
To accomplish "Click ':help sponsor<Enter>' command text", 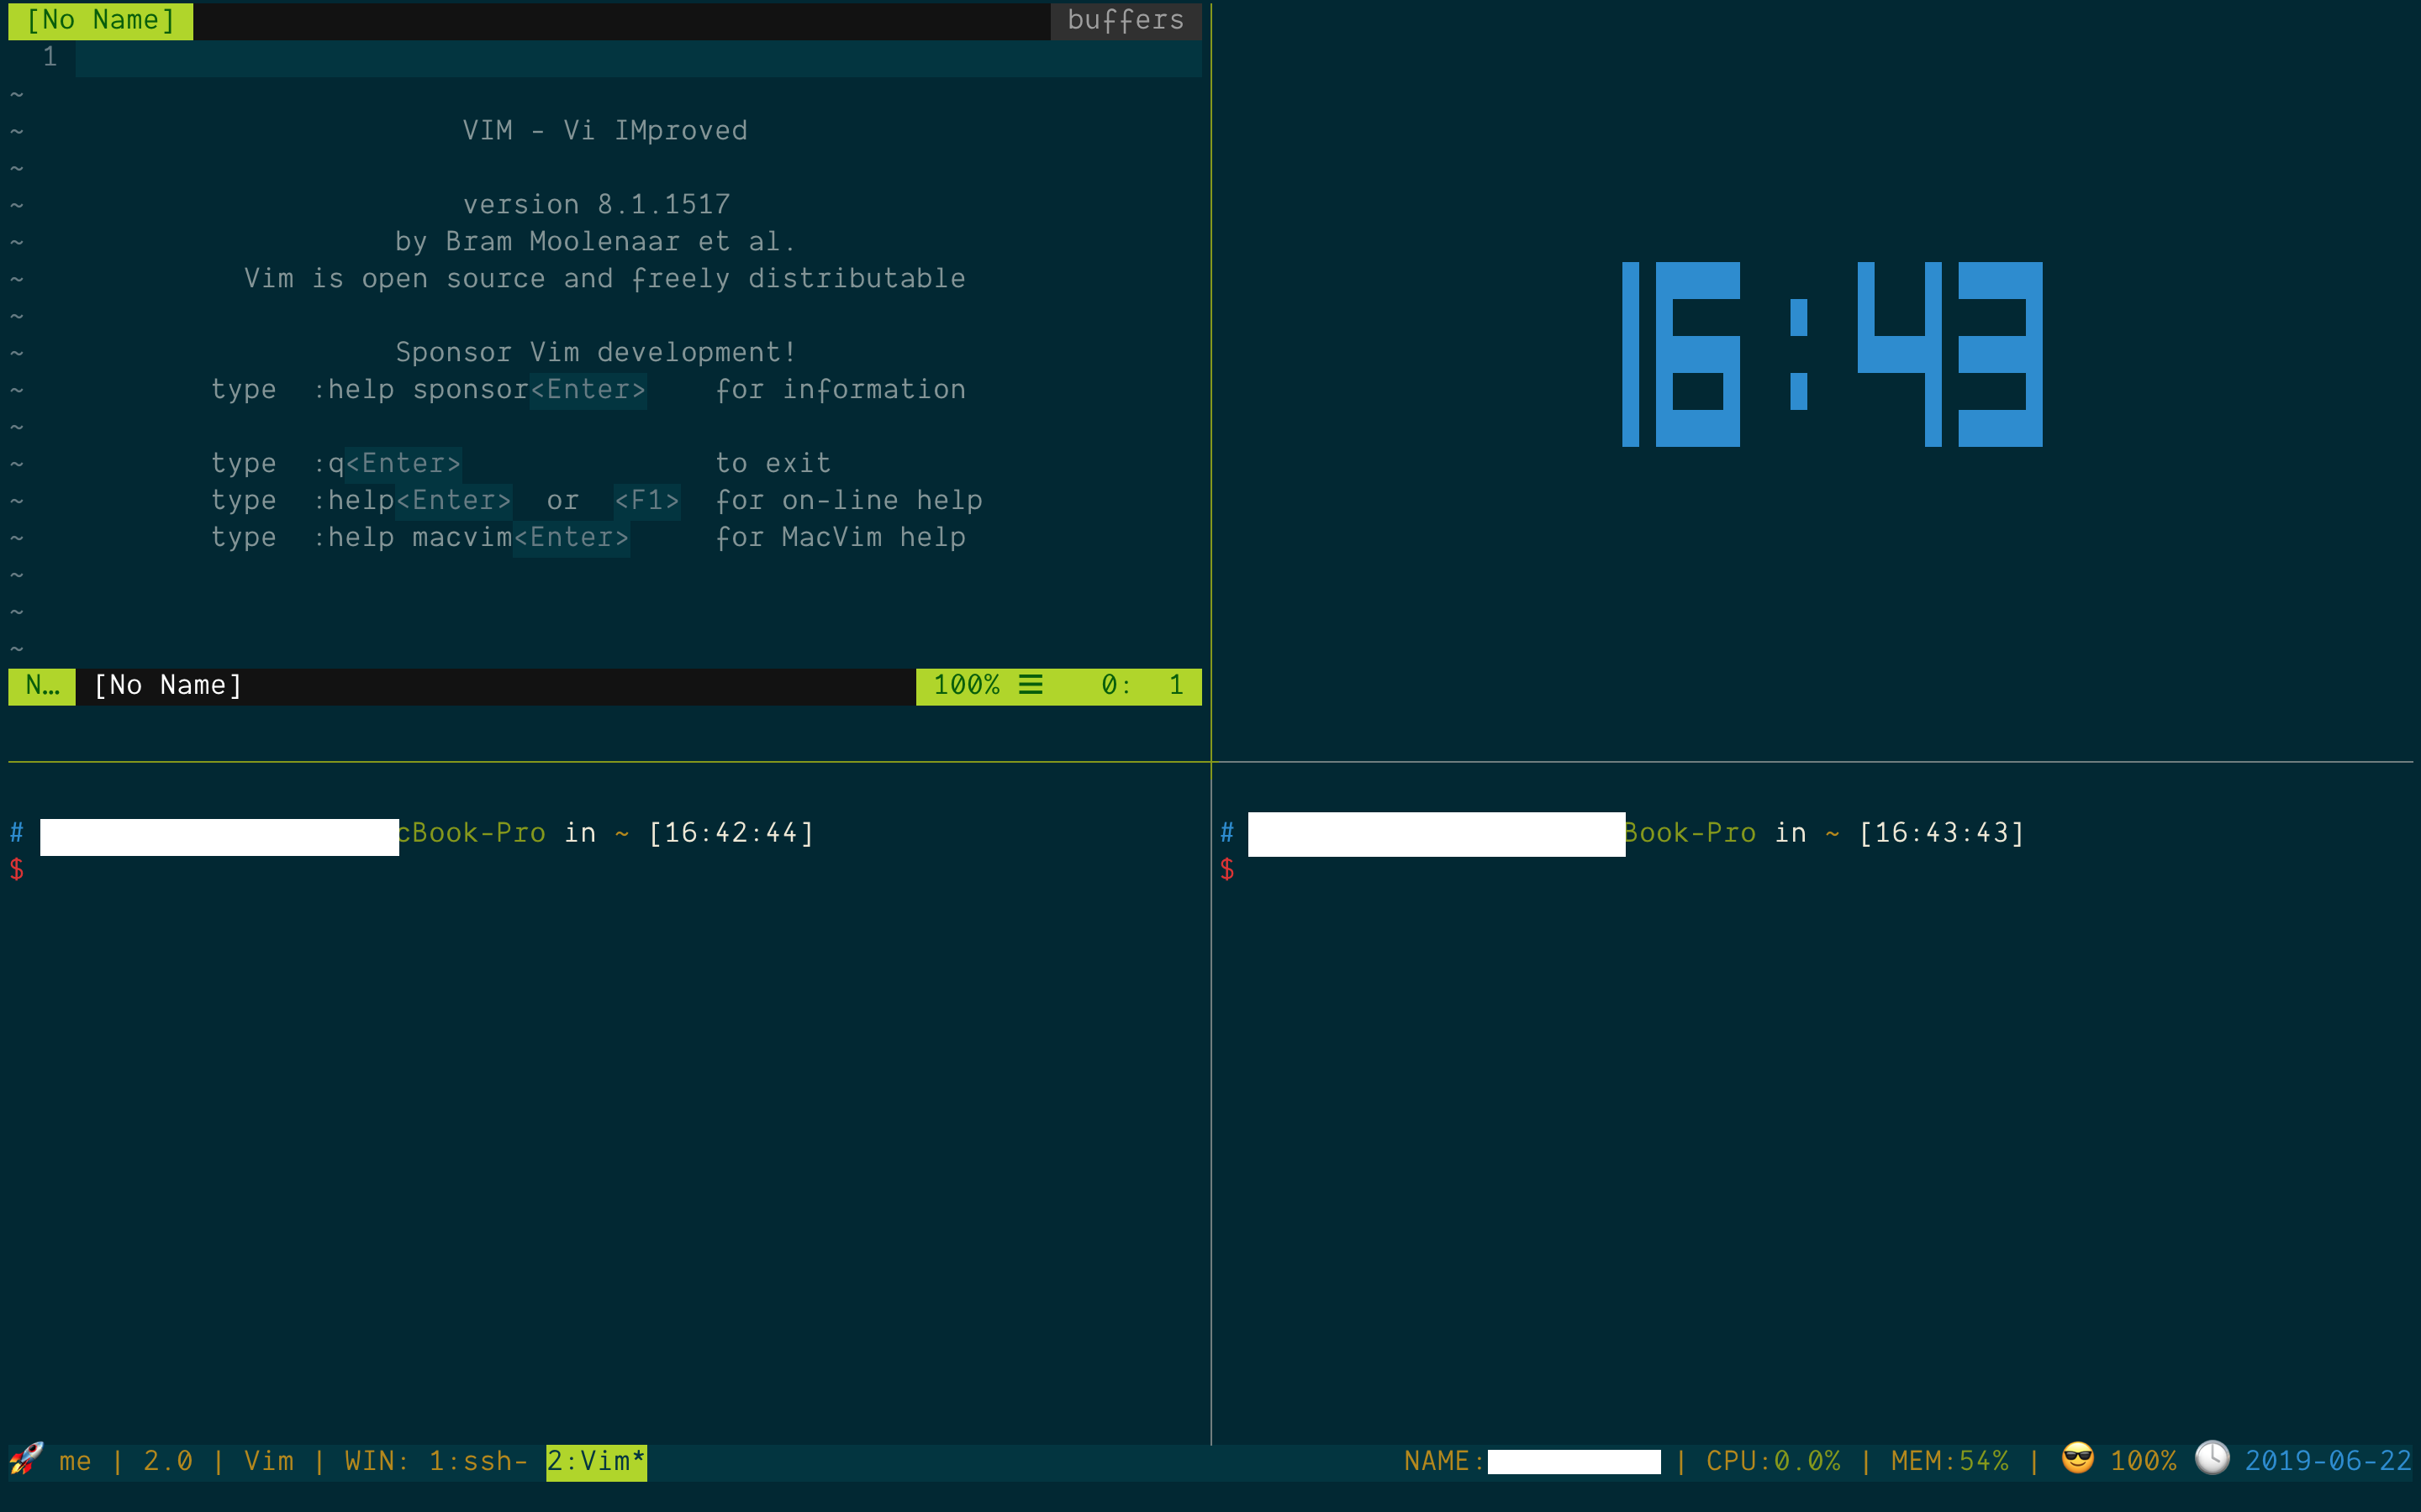I will [479, 390].
